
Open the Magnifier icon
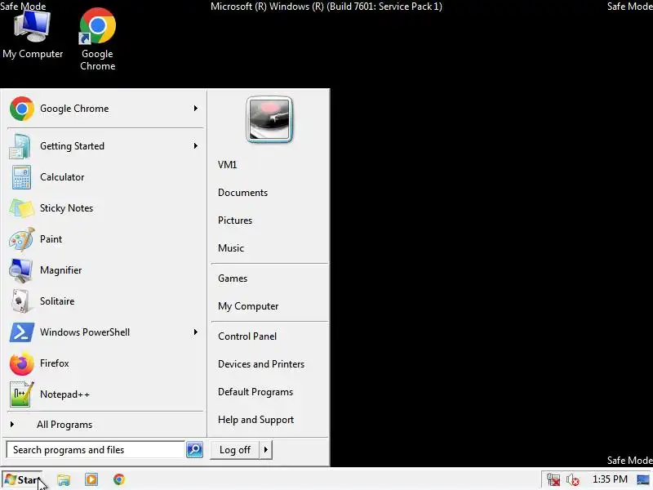(x=21, y=270)
